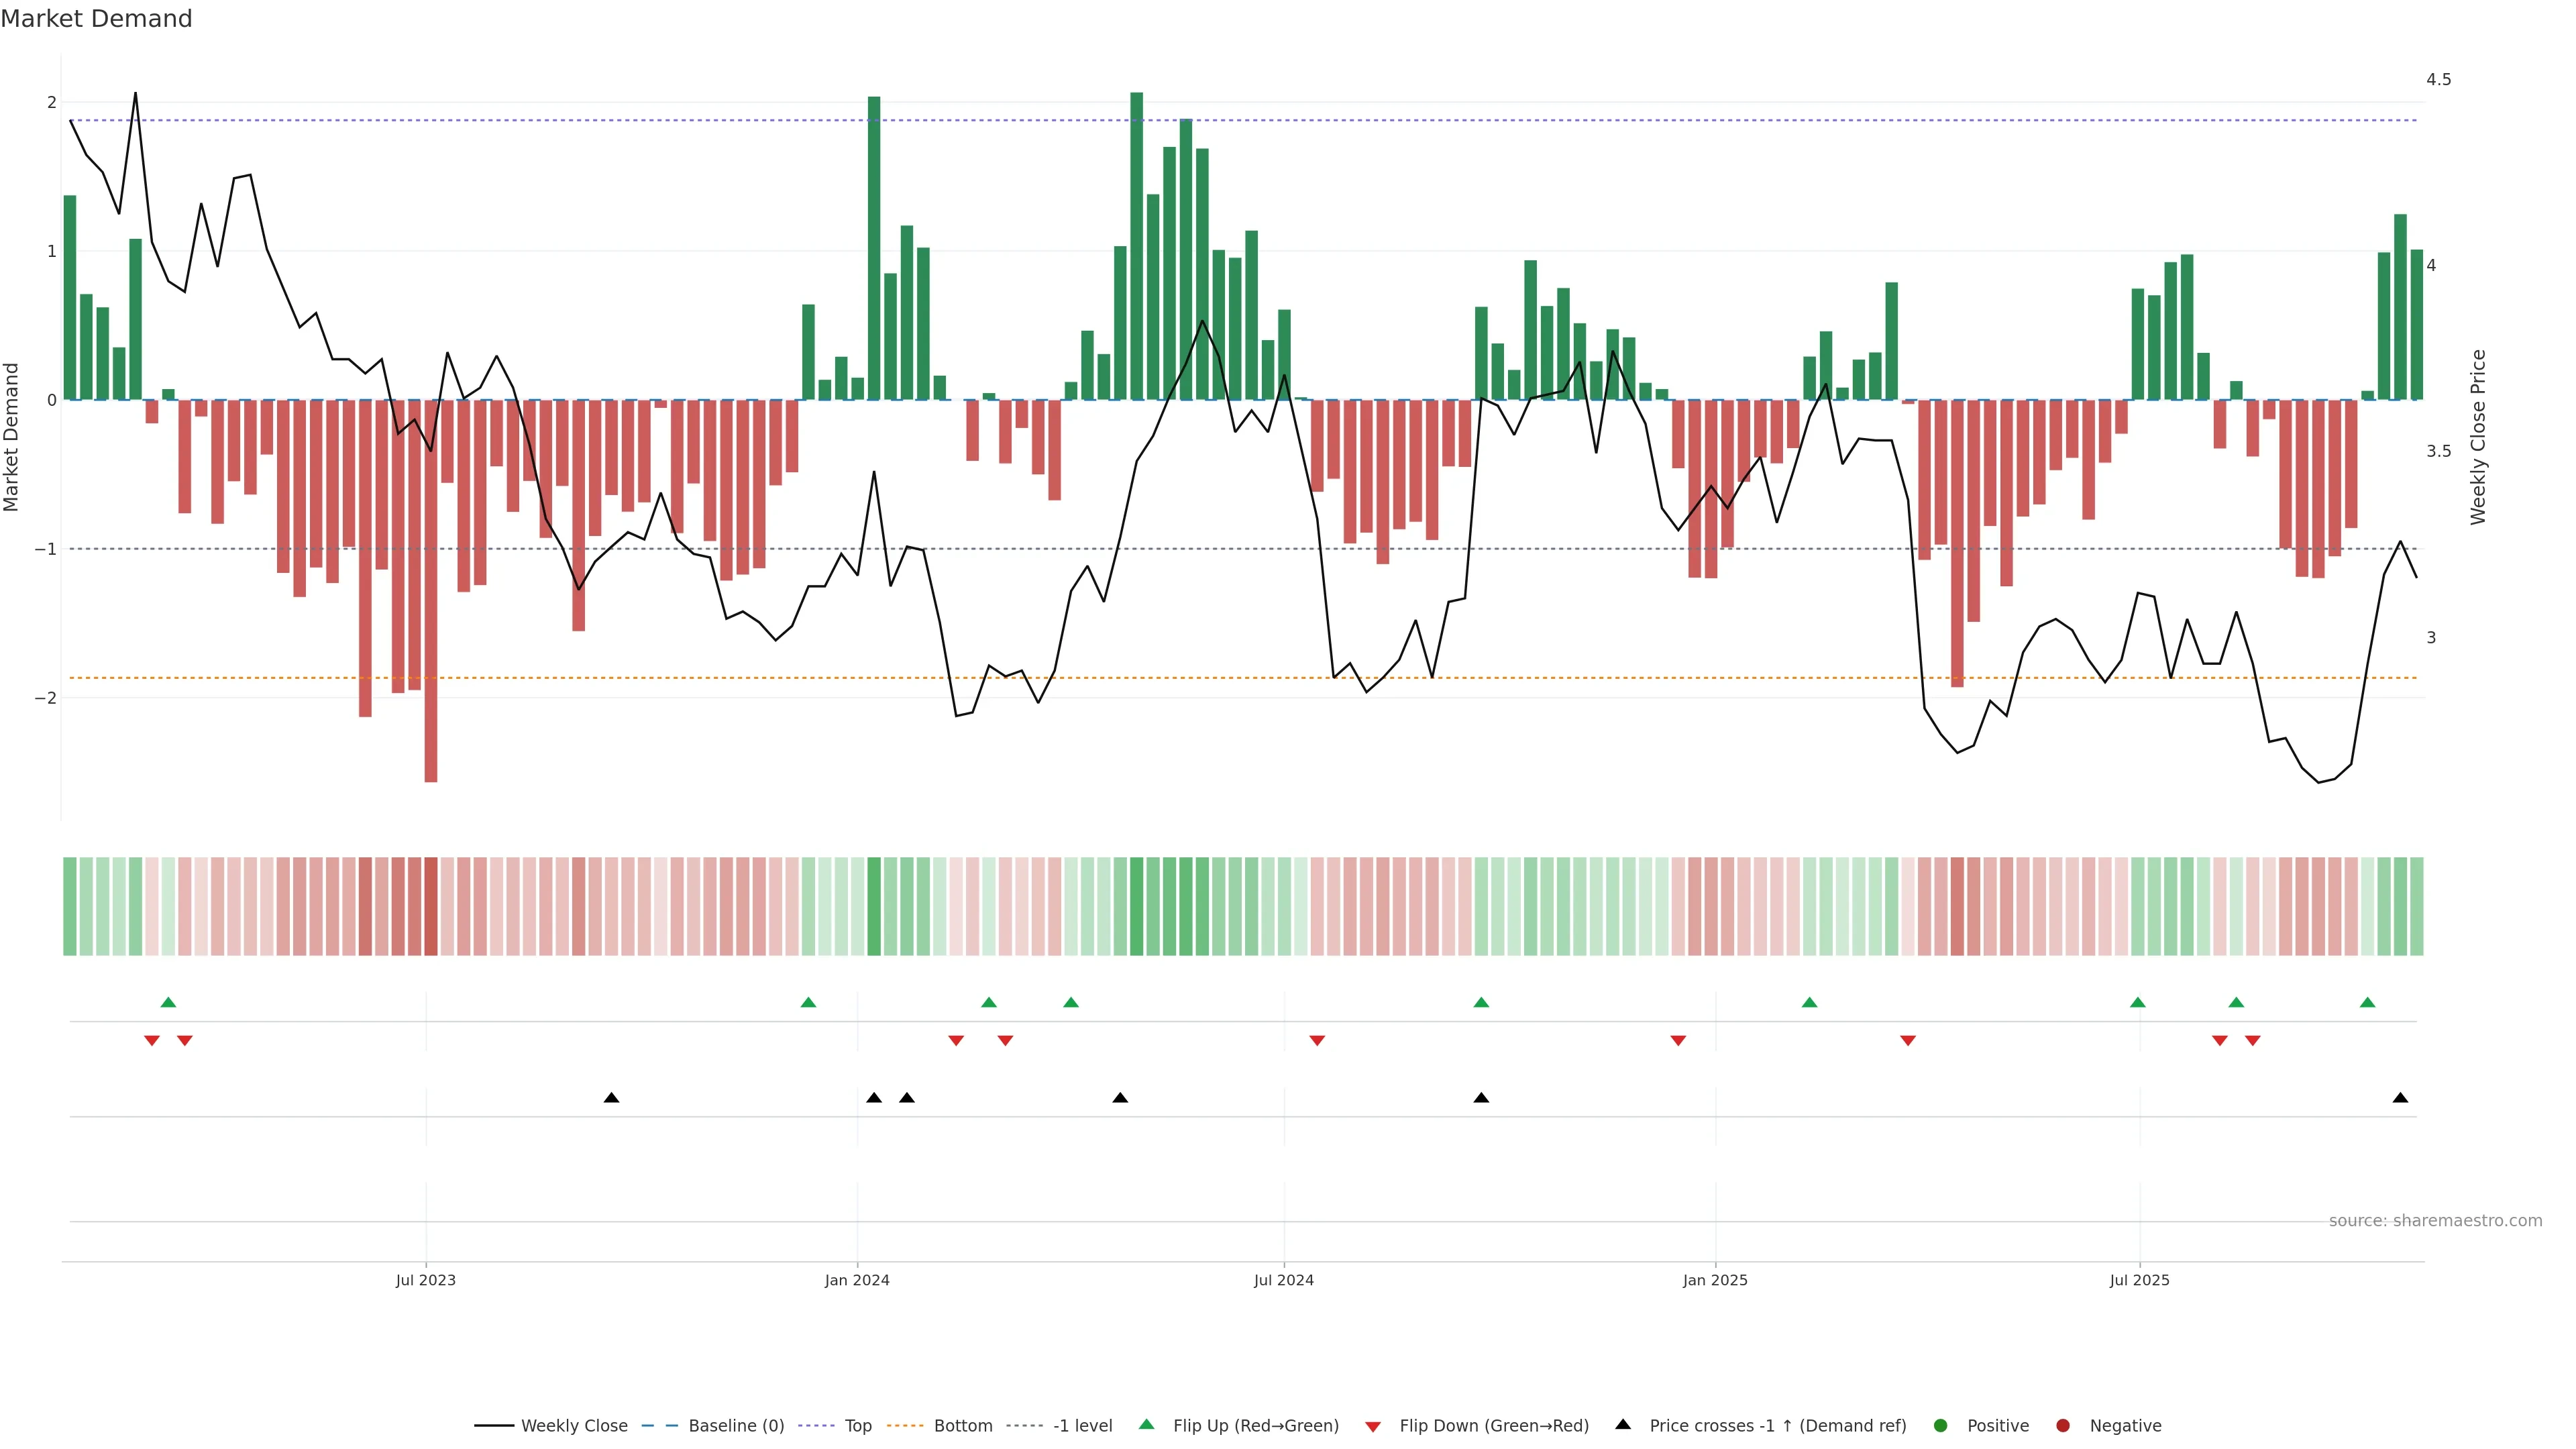This screenshot has width=2576, height=1449.
Task: Click the Market Demand chart title
Action: 97,19
